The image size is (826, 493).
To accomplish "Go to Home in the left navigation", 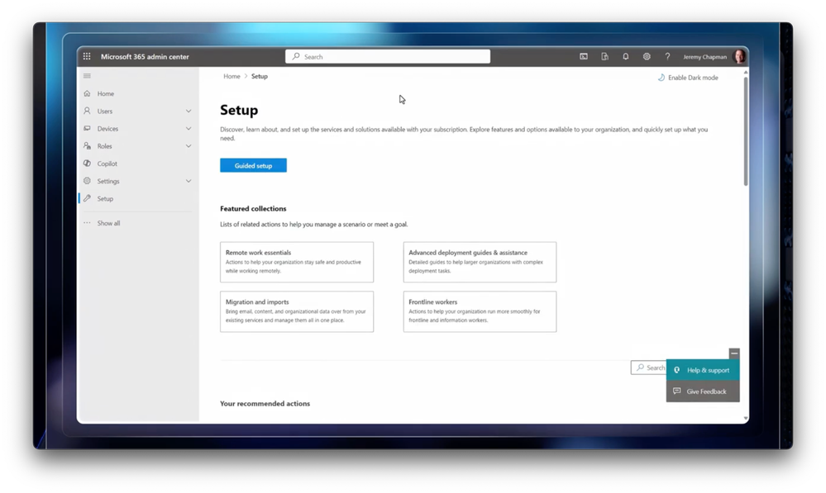I will 105,93.
